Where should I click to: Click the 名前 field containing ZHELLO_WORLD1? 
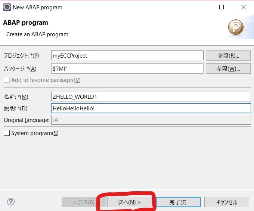pos(151,97)
